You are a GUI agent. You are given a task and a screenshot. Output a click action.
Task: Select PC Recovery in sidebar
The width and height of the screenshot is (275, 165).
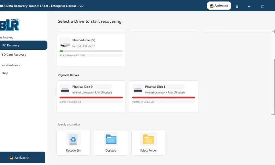coord(23,45)
